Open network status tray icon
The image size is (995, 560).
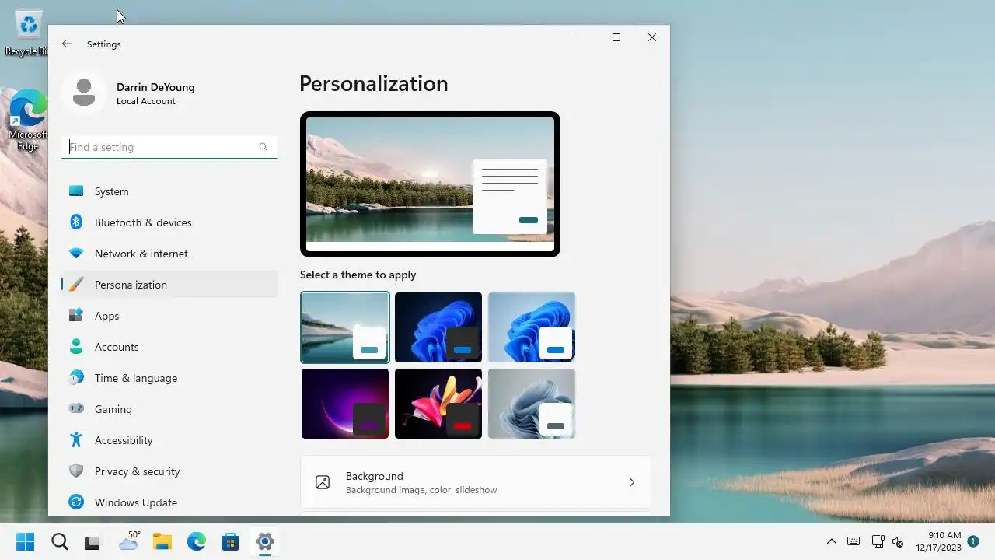click(x=878, y=541)
